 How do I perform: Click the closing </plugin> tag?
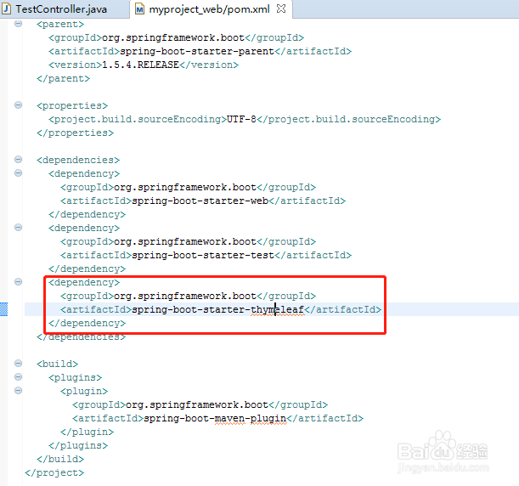click(87, 432)
